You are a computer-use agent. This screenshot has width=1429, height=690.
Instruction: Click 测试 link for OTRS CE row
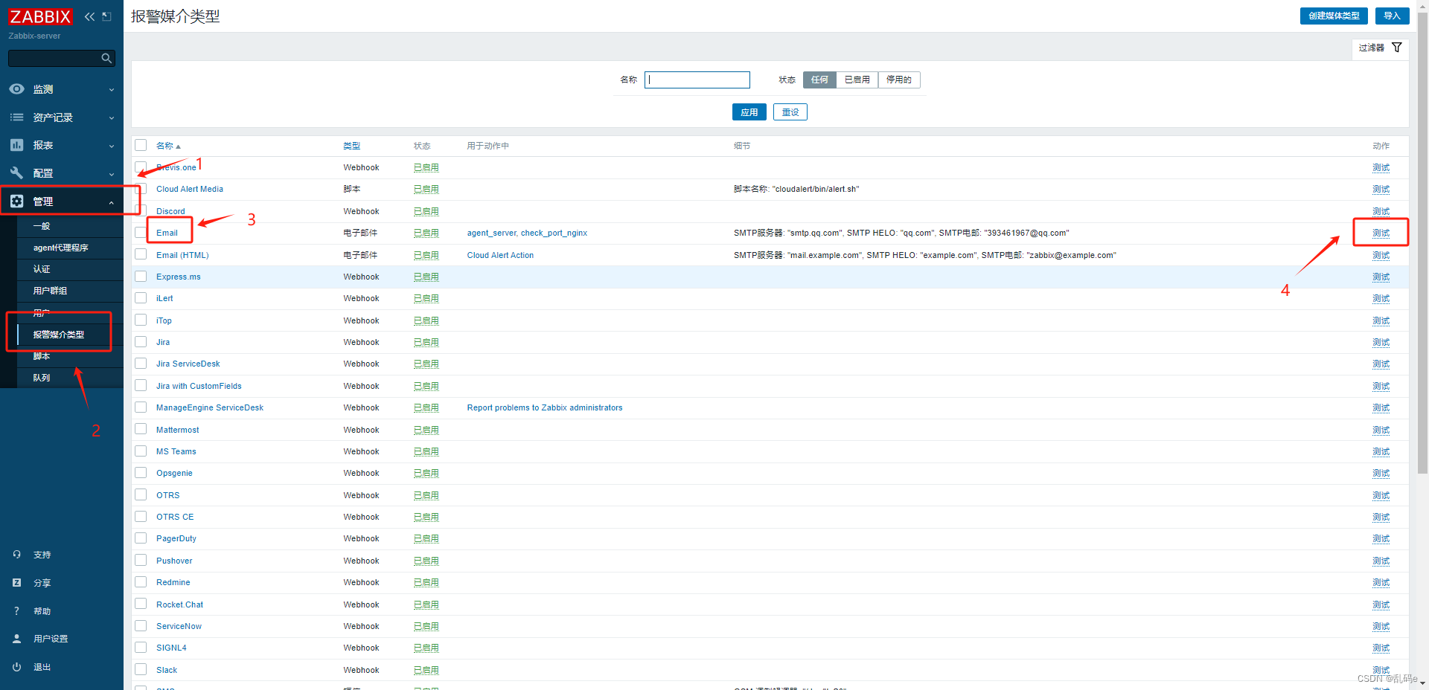pos(1381,517)
